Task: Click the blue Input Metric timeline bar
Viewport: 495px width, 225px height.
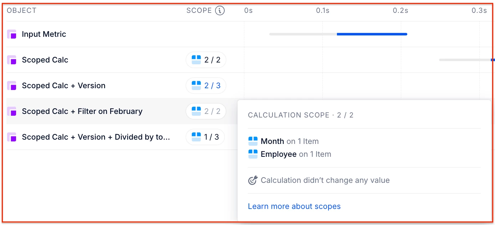Action: [x=372, y=34]
